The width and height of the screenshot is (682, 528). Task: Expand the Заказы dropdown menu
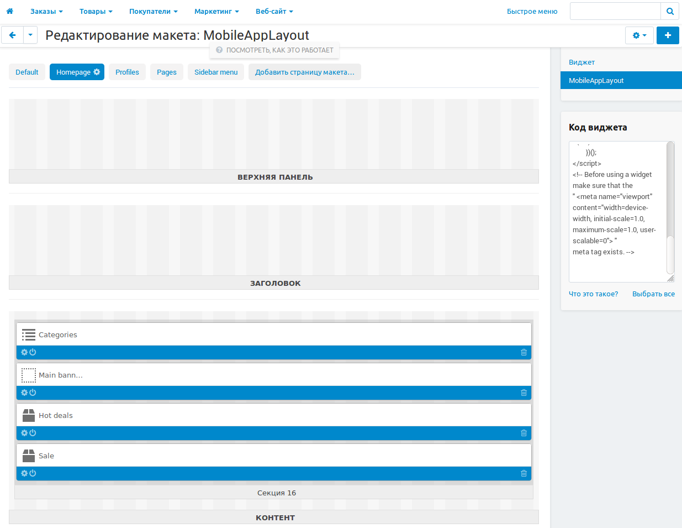pyautogui.click(x=46, y=11)
